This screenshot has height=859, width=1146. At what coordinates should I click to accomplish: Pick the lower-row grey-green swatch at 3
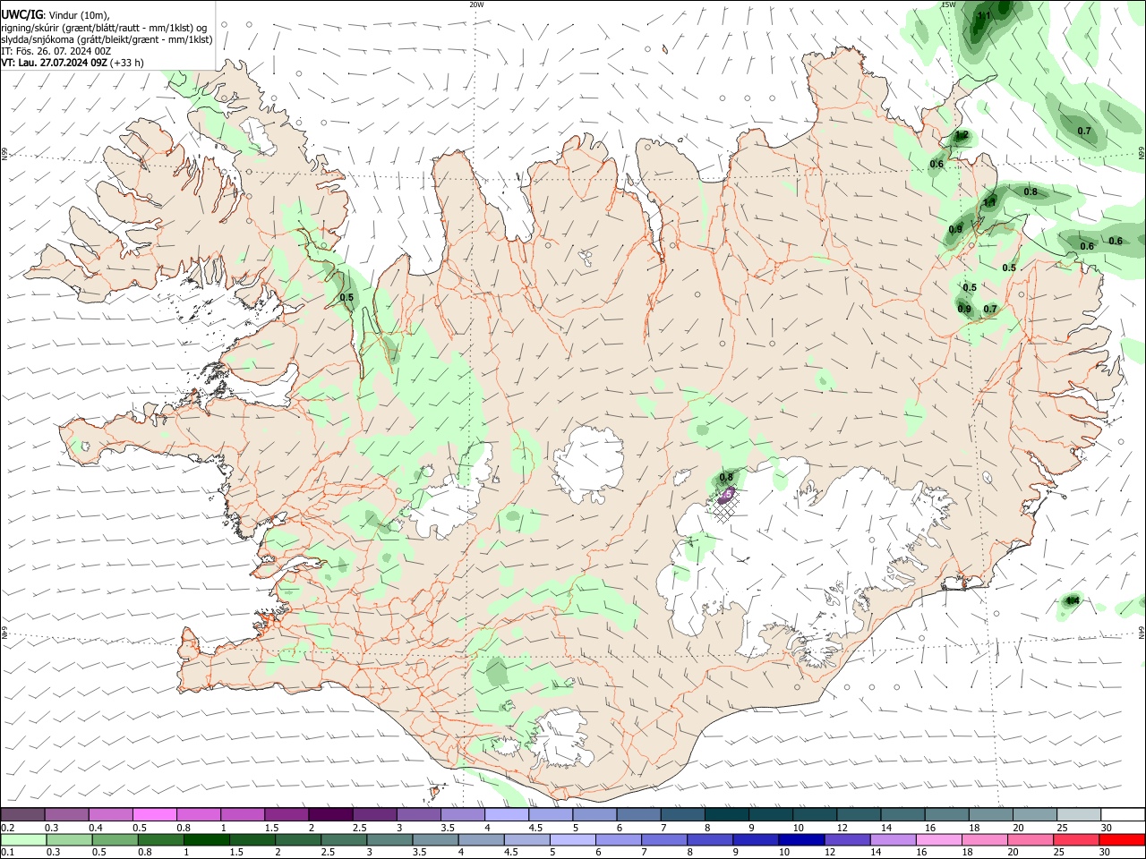390,839
